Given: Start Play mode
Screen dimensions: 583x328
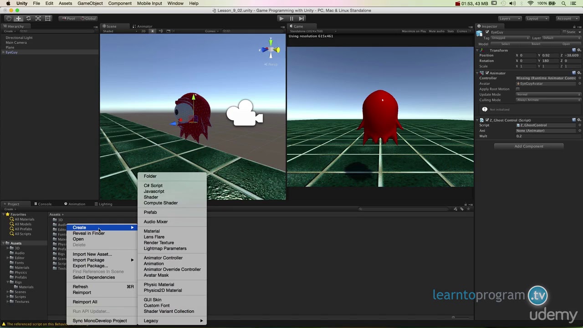Looking at the screenshot, I should [x=281, y=18].
